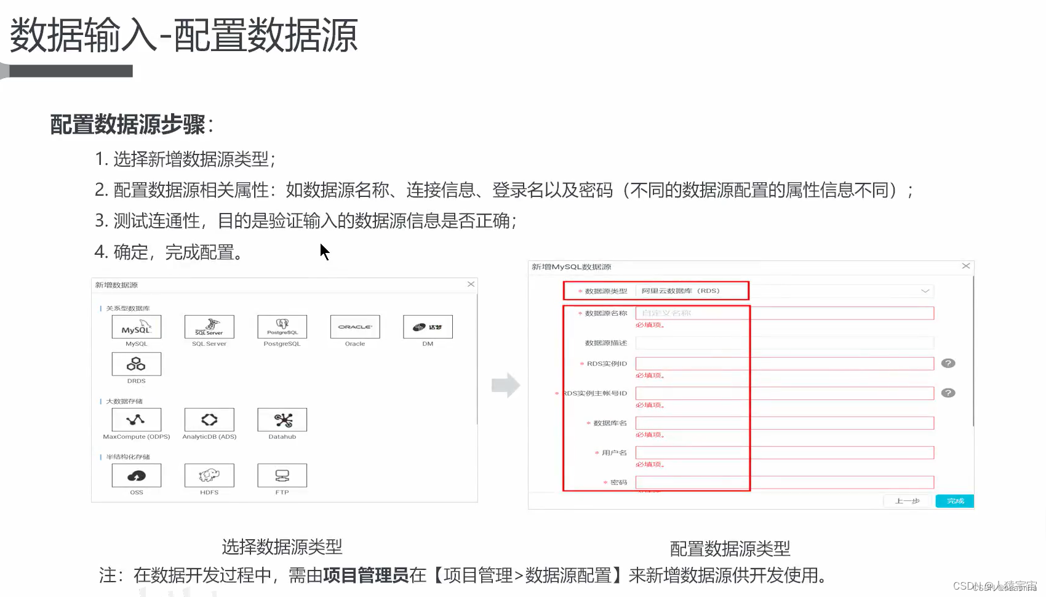Image resolution: width=1046 pixels, height=597 pixels.
Task: Close the 新增数据源 dialog
Action: point(471,284)
